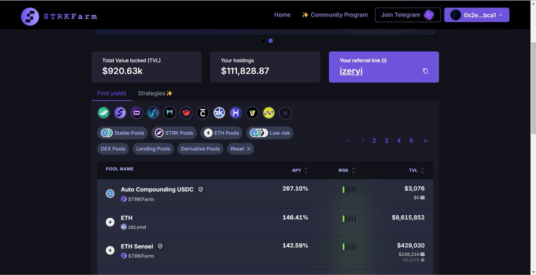Open the 0x2e...bca1 account dropdown
The width and height of the screenshot is (536, 275).
point(477,15)
